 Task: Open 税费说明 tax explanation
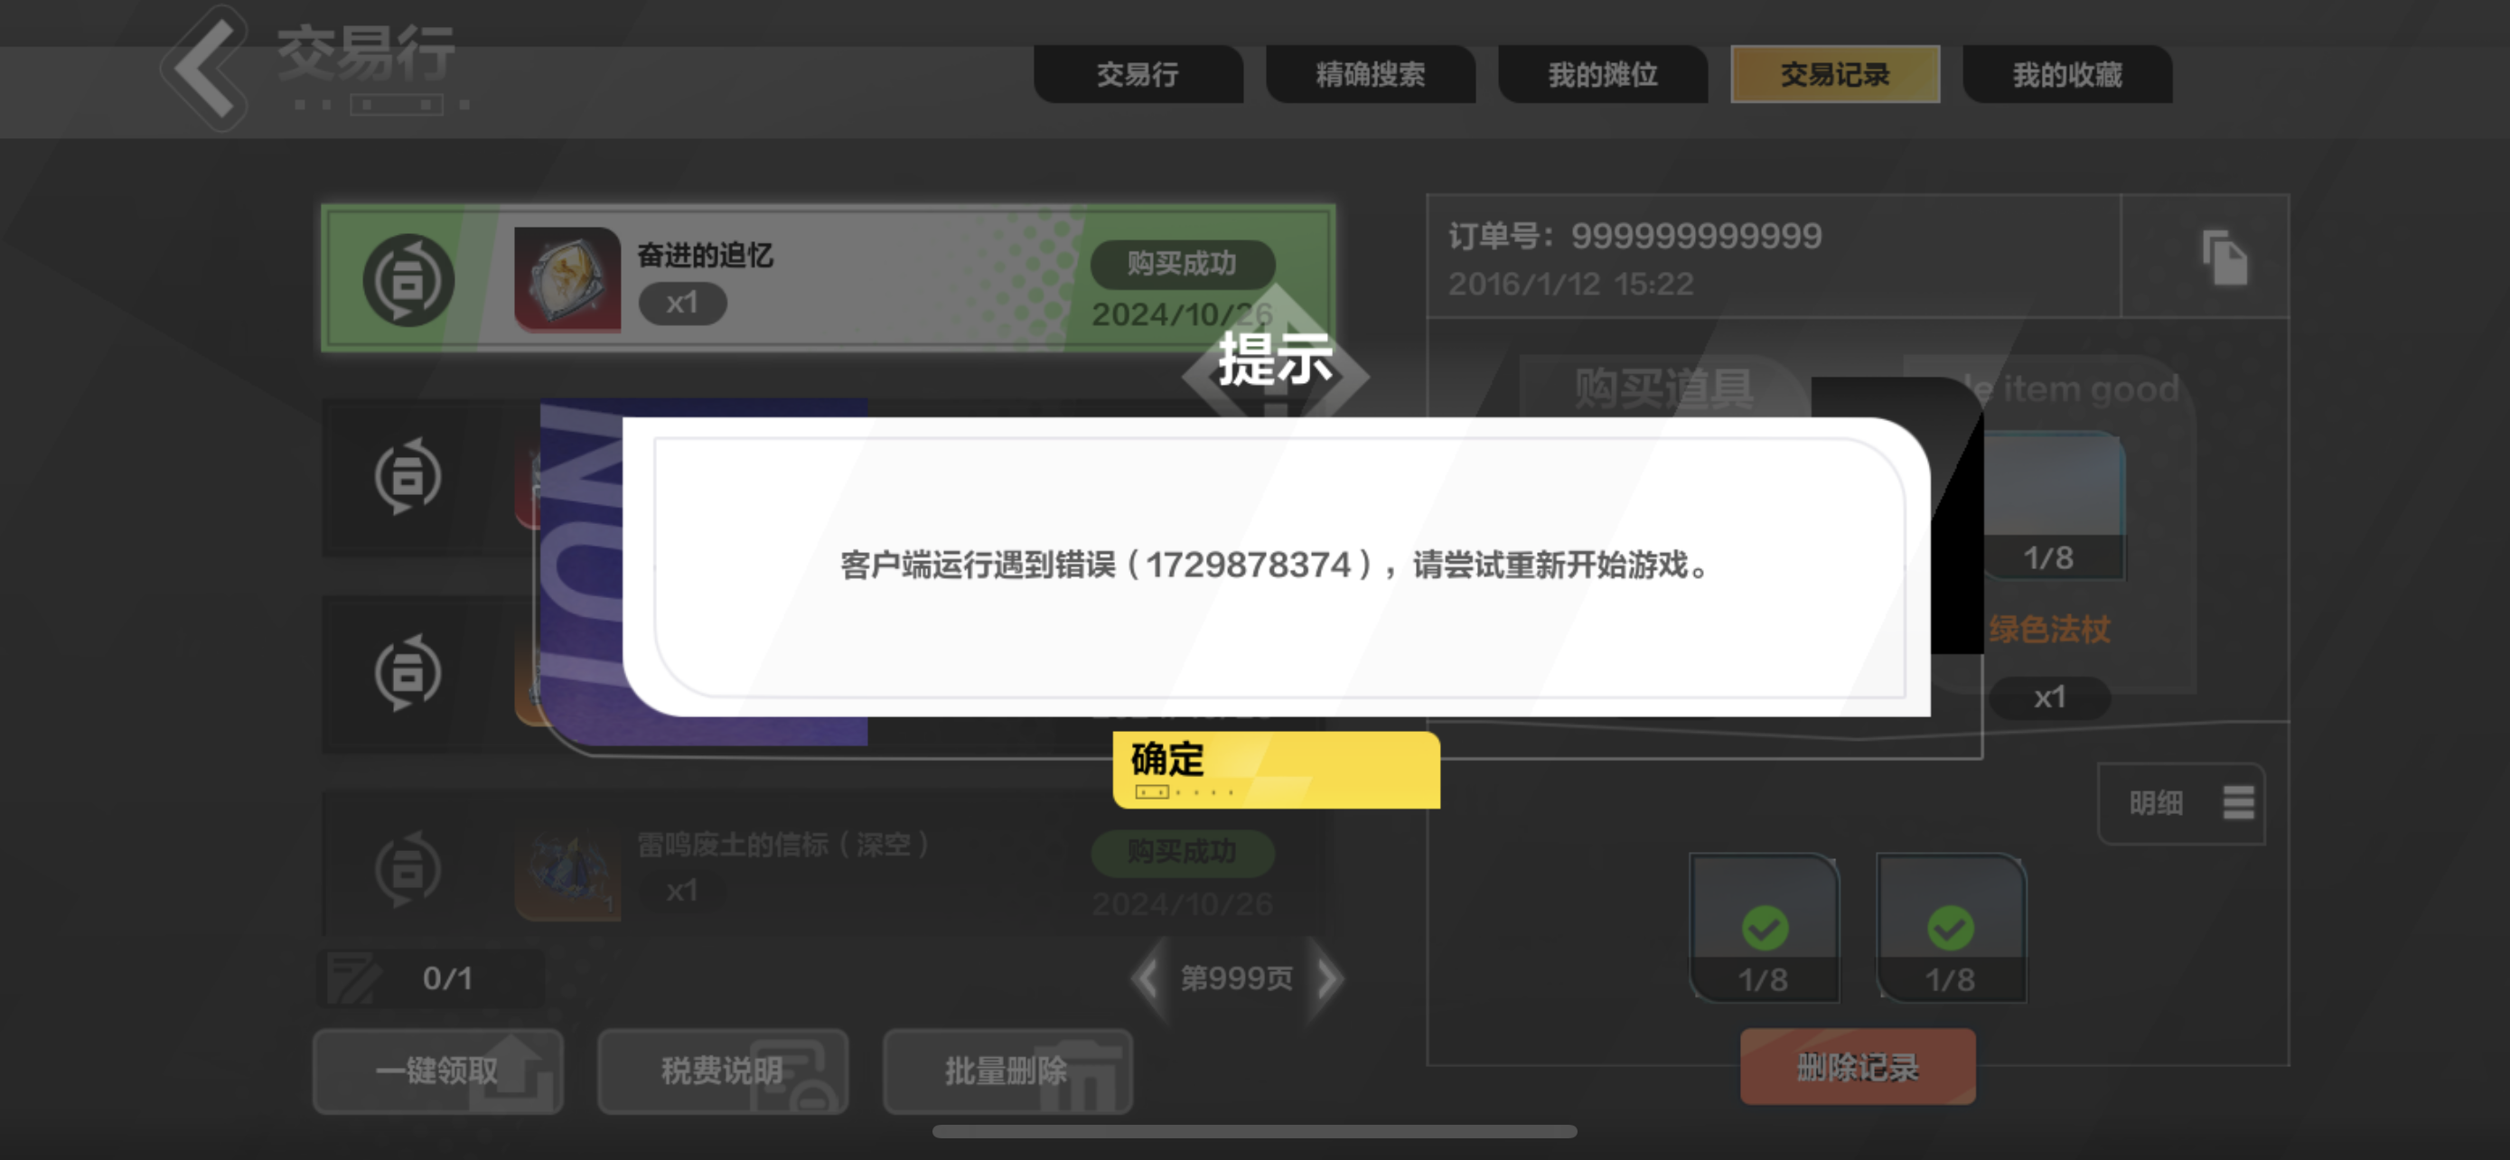[x=722, y=1071]
